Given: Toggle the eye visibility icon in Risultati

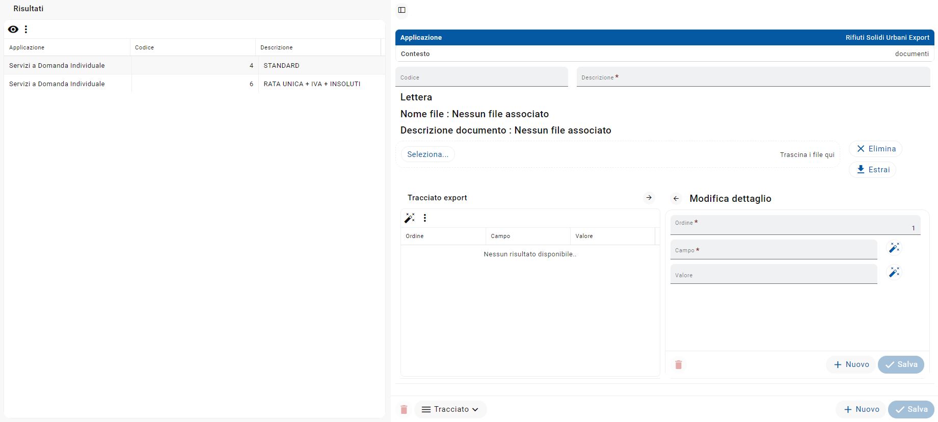Looking at the screenshot, I should tap(13, 30).
